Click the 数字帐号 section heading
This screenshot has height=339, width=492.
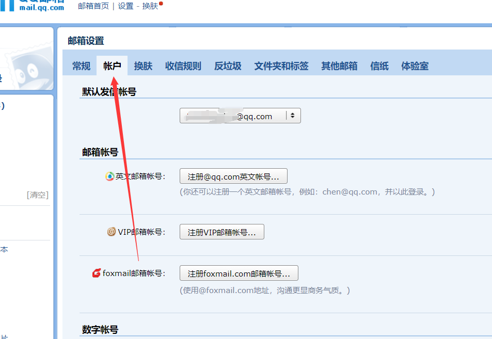coord(100,330)
